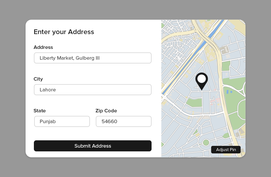Image resolution: width=271 pixels, height=177 pixels.
Task: Click the Address input containing Liberty Market
Action: 93,58
